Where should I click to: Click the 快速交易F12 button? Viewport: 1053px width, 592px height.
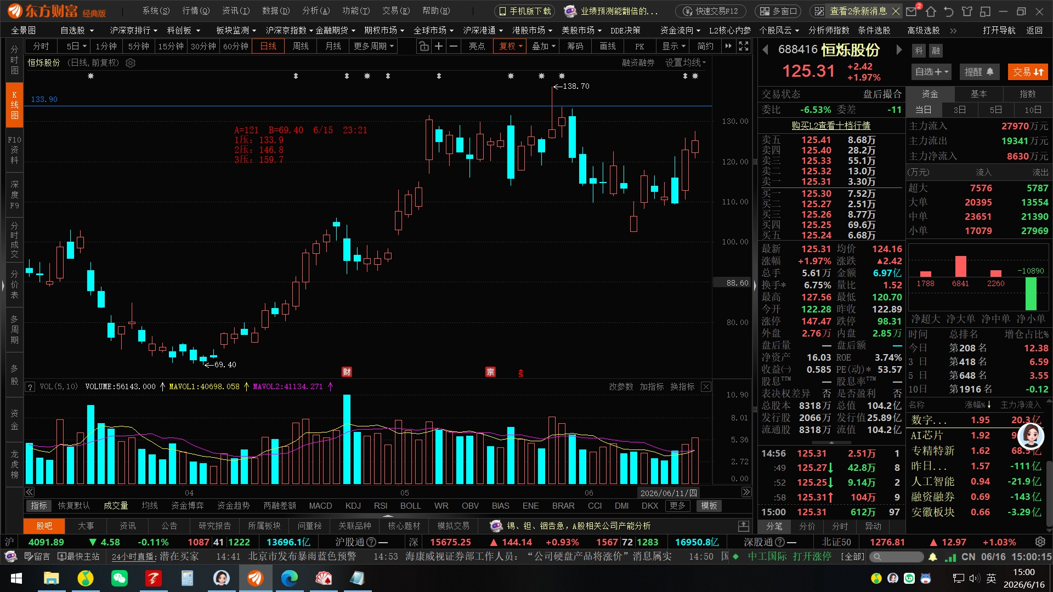pyautogui.click(x=710, y=11)
